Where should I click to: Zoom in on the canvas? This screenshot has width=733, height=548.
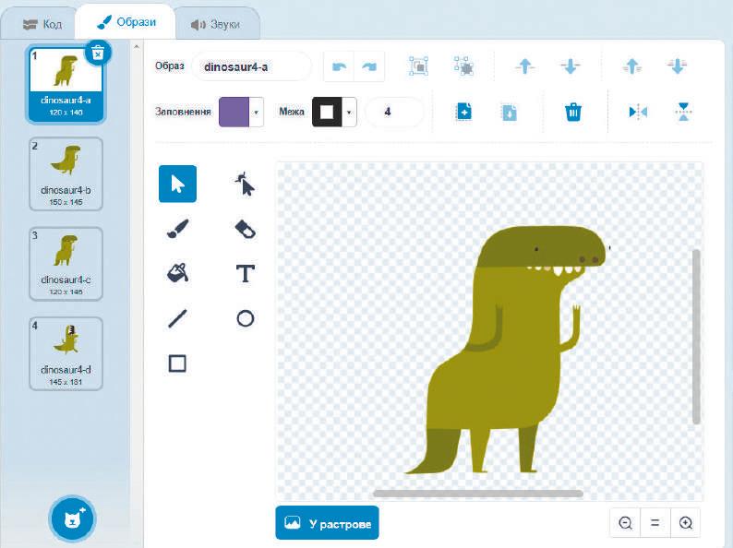pos(685,523)
